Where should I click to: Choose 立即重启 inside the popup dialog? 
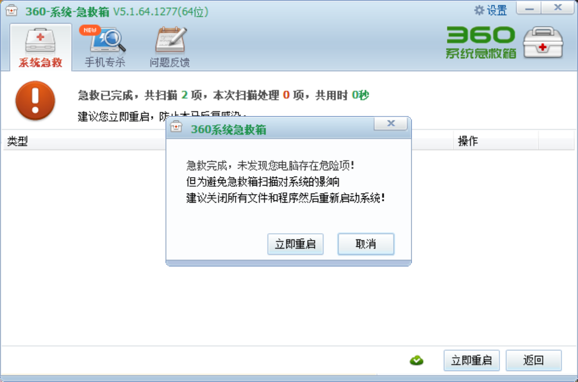(295, 244)
